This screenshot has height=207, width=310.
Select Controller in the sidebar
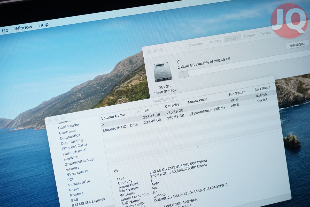pyautogui.click(x=67, y=132)
